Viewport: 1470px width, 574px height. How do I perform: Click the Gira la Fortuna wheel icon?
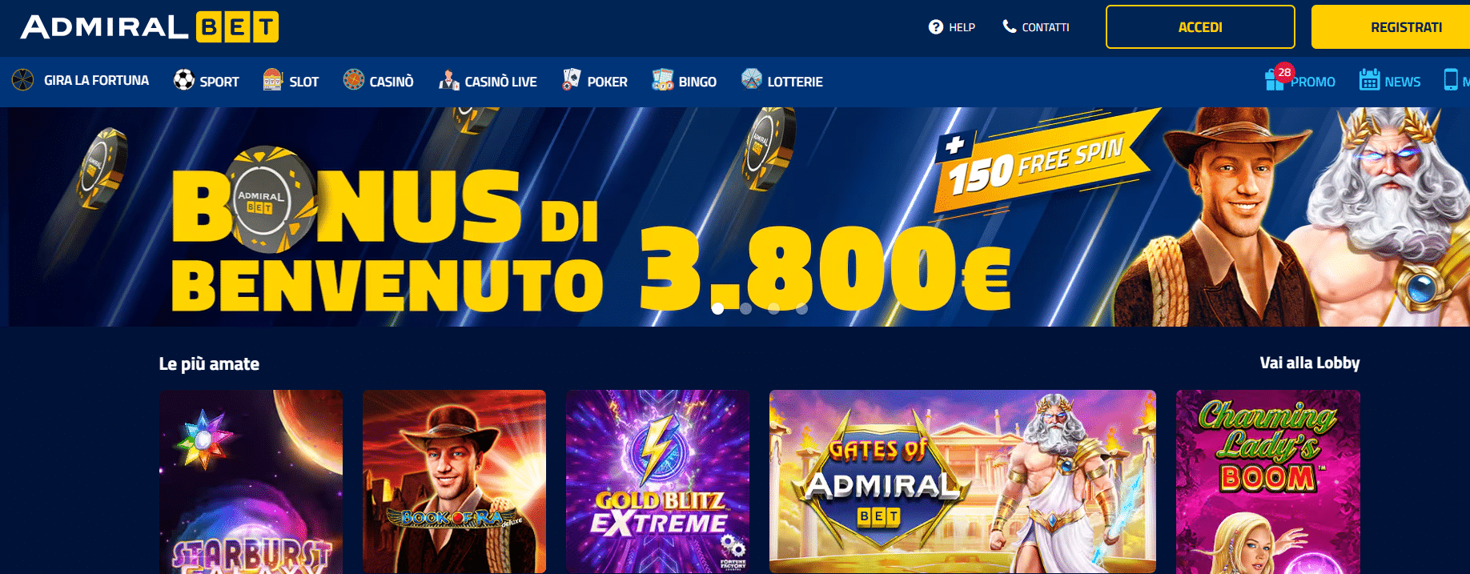[22, 80]
